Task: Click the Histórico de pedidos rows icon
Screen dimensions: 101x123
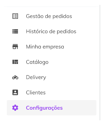Action: pos(15,31)
